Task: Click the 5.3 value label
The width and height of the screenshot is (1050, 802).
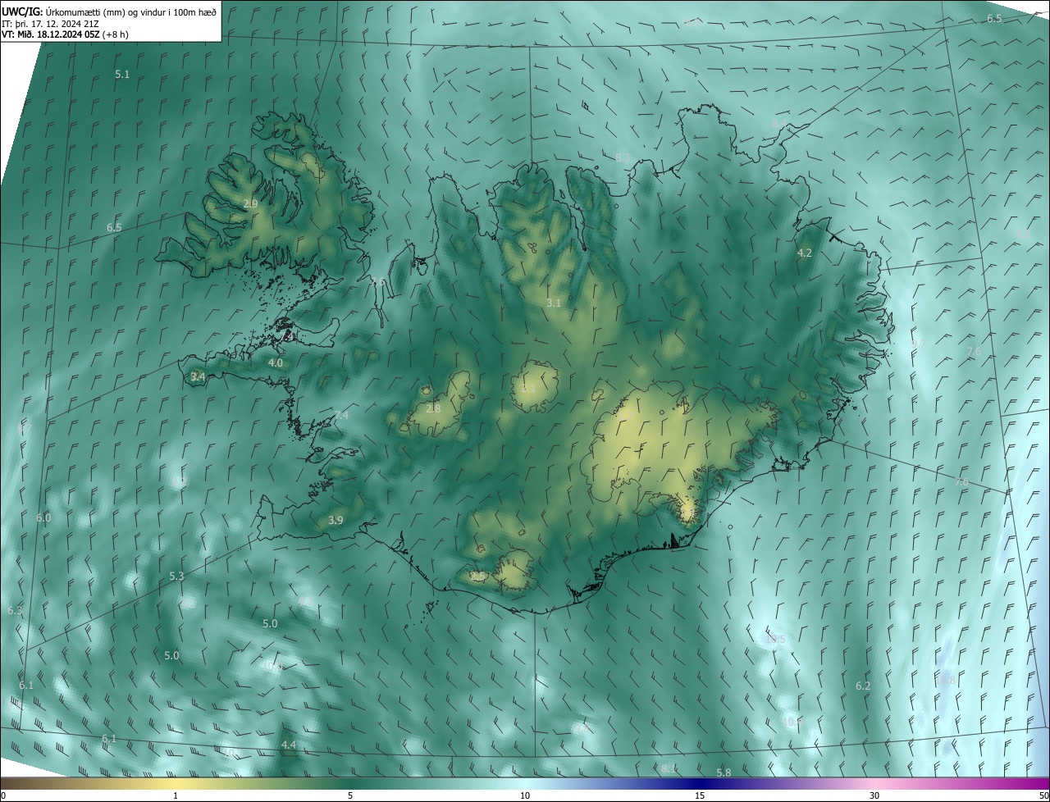Action: 176,576
